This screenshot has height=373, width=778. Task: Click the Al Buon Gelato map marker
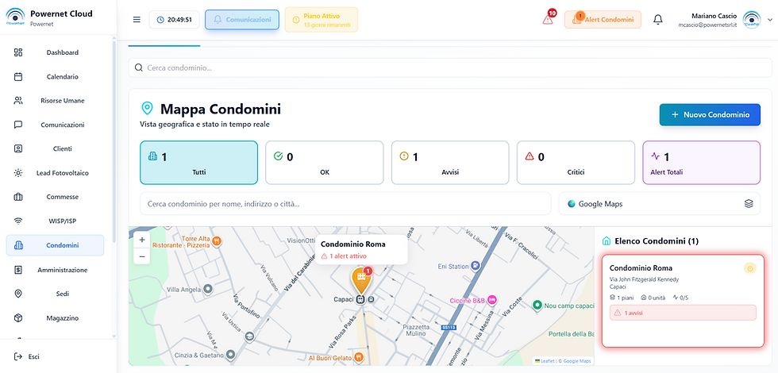(x=359, y=357)
